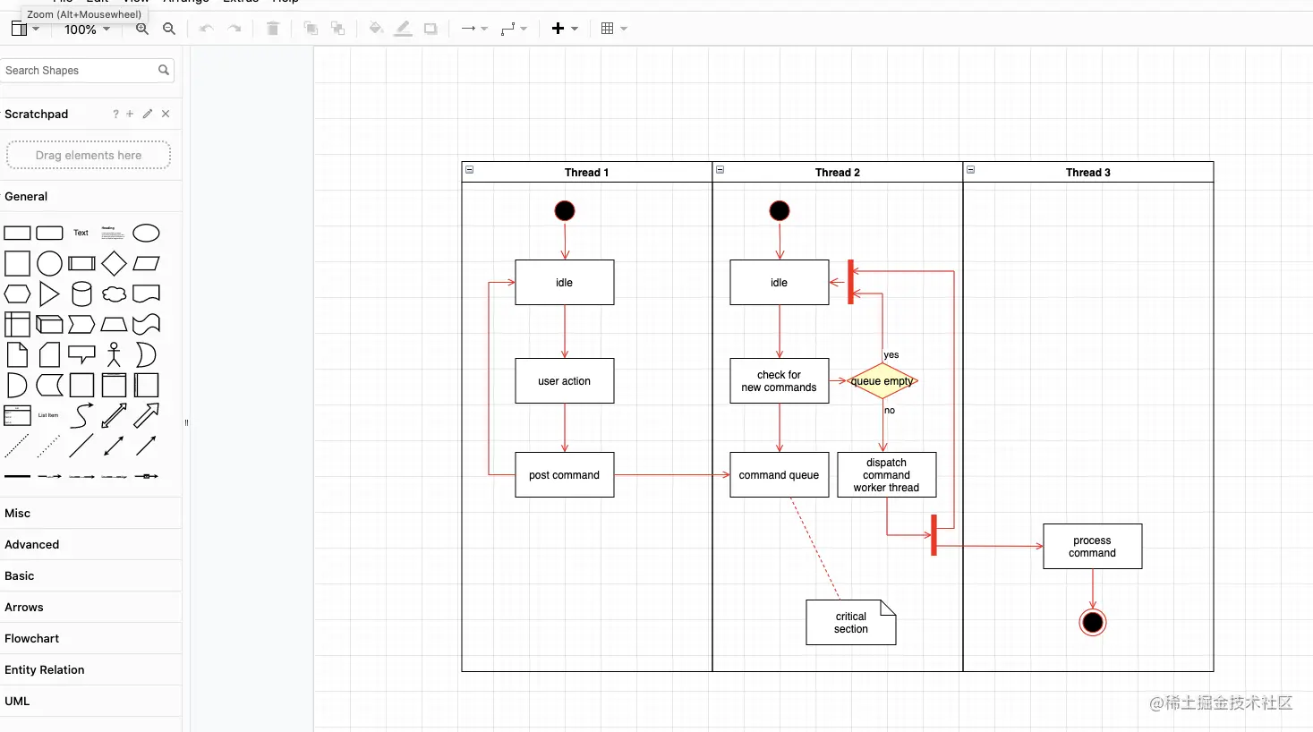Click the redo arrow in toolbar
This screenshot has height=732, width=1313.
click(234, 29)
